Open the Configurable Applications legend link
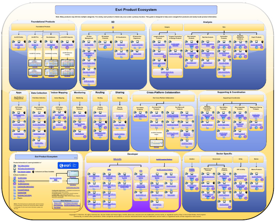 (26, 187)
